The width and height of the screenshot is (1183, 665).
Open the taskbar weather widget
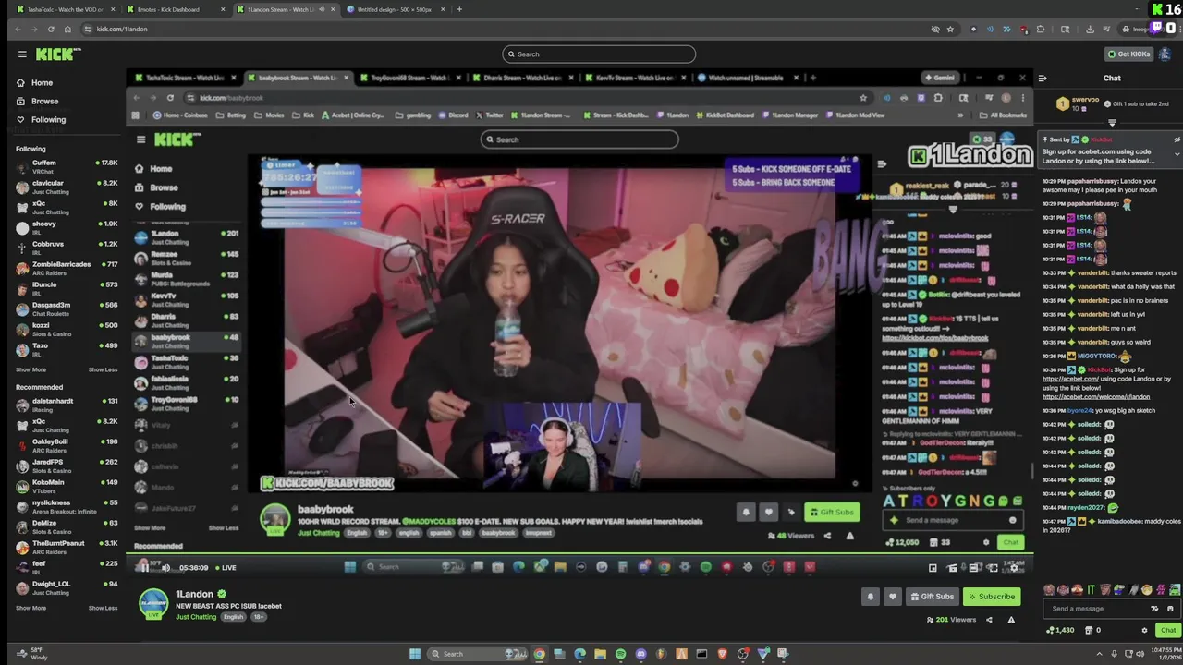tap(31, 654)
